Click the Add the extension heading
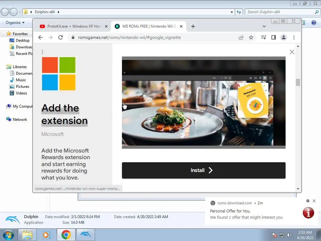 (x=65, y=114)
